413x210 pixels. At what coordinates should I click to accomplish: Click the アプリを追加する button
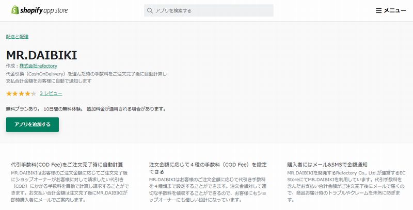click(x=33, y=124)
